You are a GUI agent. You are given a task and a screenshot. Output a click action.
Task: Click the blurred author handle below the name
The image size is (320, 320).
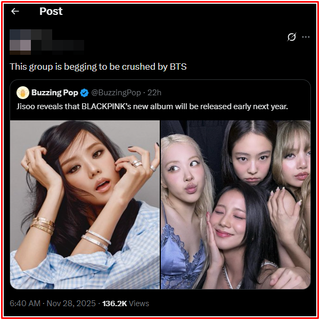tap(58, 45)
